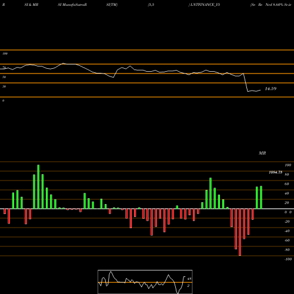Click the RSI axis label 50
294x294 pixels.
[x=4, y=77]
